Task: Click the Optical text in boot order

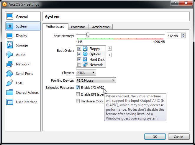Action: point(95,54)
